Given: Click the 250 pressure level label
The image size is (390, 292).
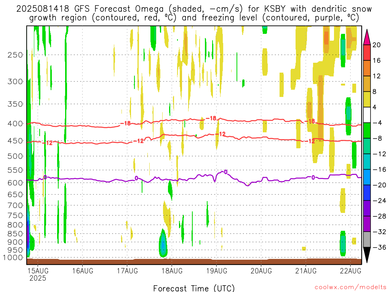Looking at the screenshot, I should coord(15,55).
